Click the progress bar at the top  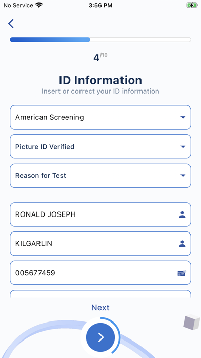tap(100, 40)
